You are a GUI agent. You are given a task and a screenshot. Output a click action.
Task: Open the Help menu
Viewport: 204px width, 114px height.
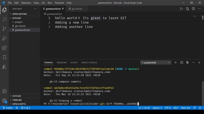(69, 3)
